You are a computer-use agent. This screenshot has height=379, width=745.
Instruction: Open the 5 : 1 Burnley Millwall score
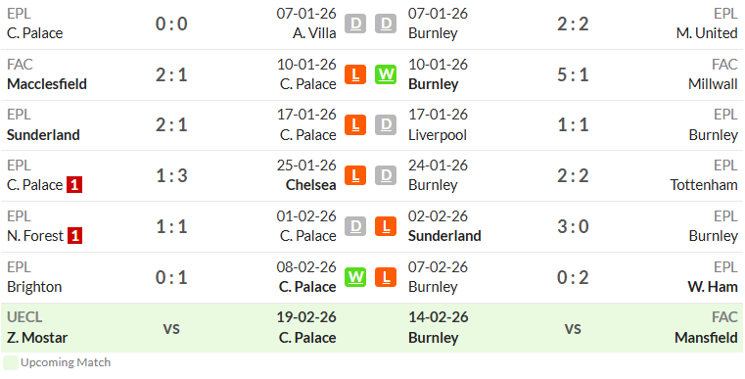(573, 74)
